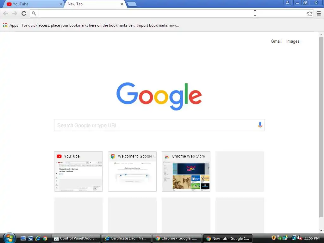Launch Chrome from quick launch
The width and height of the screenshot is (324, 243).
(45, 239)
